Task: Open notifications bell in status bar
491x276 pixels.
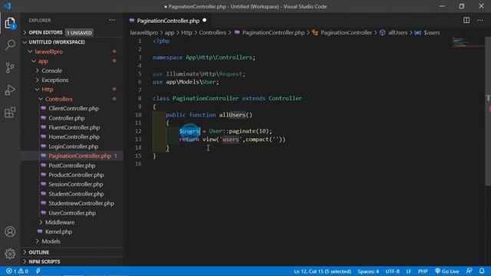Action: click(482, 271)
